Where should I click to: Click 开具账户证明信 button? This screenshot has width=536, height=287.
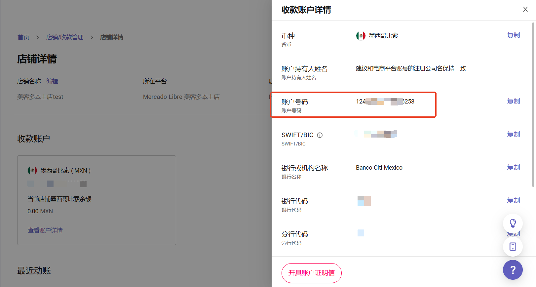(311, 273)
